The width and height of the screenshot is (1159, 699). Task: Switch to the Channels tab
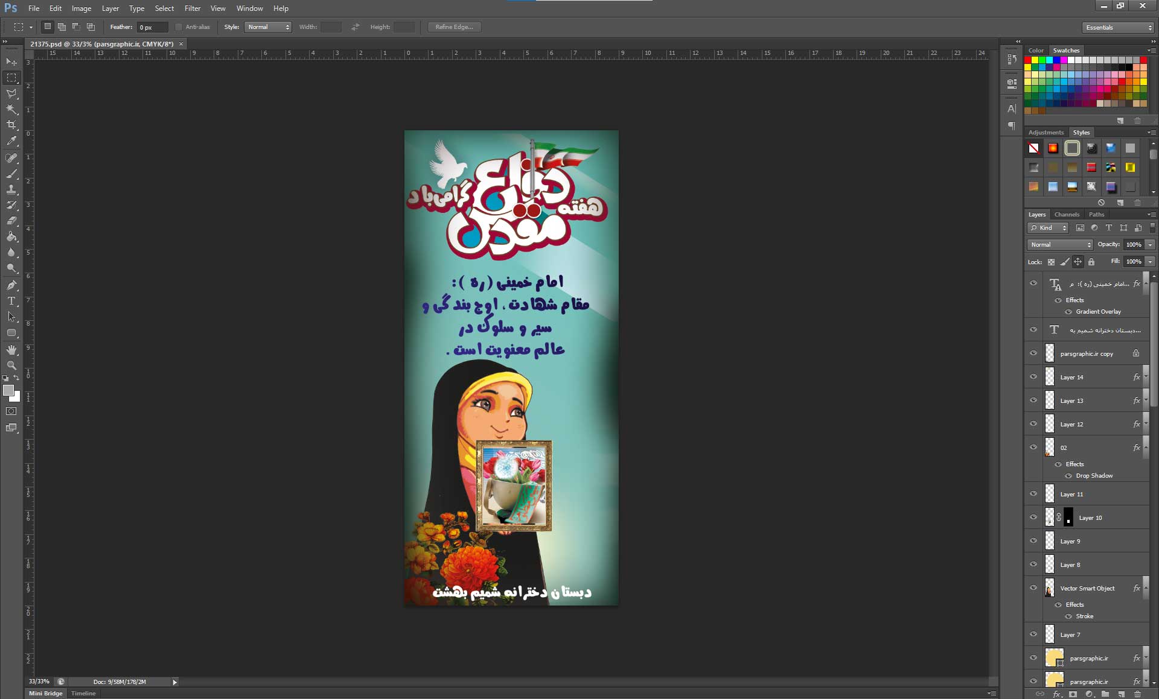(1067, 215)
